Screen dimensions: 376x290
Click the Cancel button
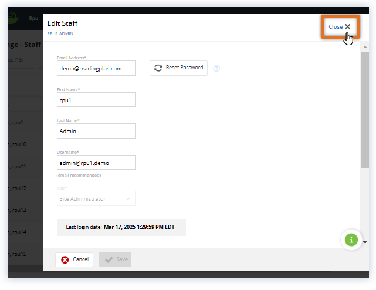click(74, 259)
